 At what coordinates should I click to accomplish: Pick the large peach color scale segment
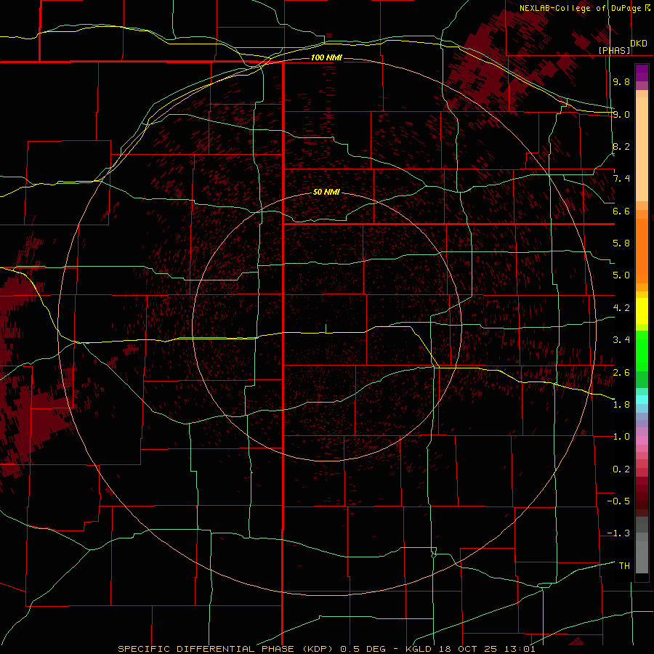(x=642, y=149)
